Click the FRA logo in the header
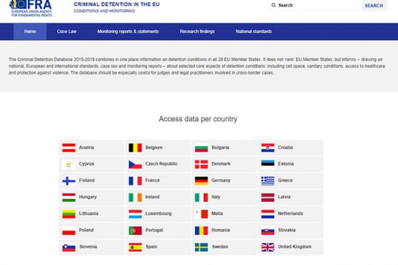The height and width of the screenshot is (265, 398). (x=30, y=9)
